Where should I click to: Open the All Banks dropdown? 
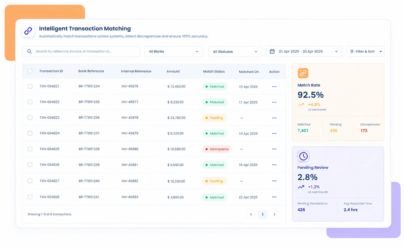click(174, 51)
